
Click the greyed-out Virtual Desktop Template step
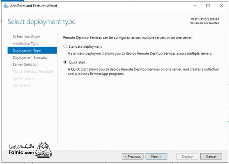click(33, 71)
